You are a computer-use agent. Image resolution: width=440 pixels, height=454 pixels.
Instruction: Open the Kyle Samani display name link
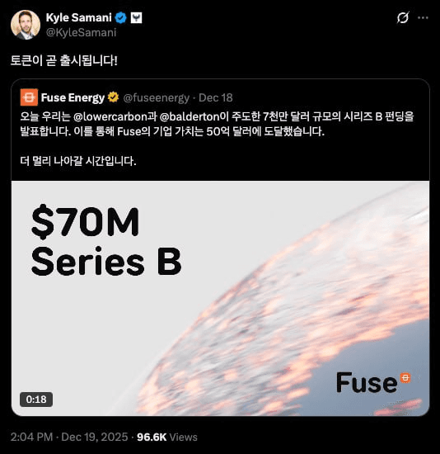[x=78, y=17]
